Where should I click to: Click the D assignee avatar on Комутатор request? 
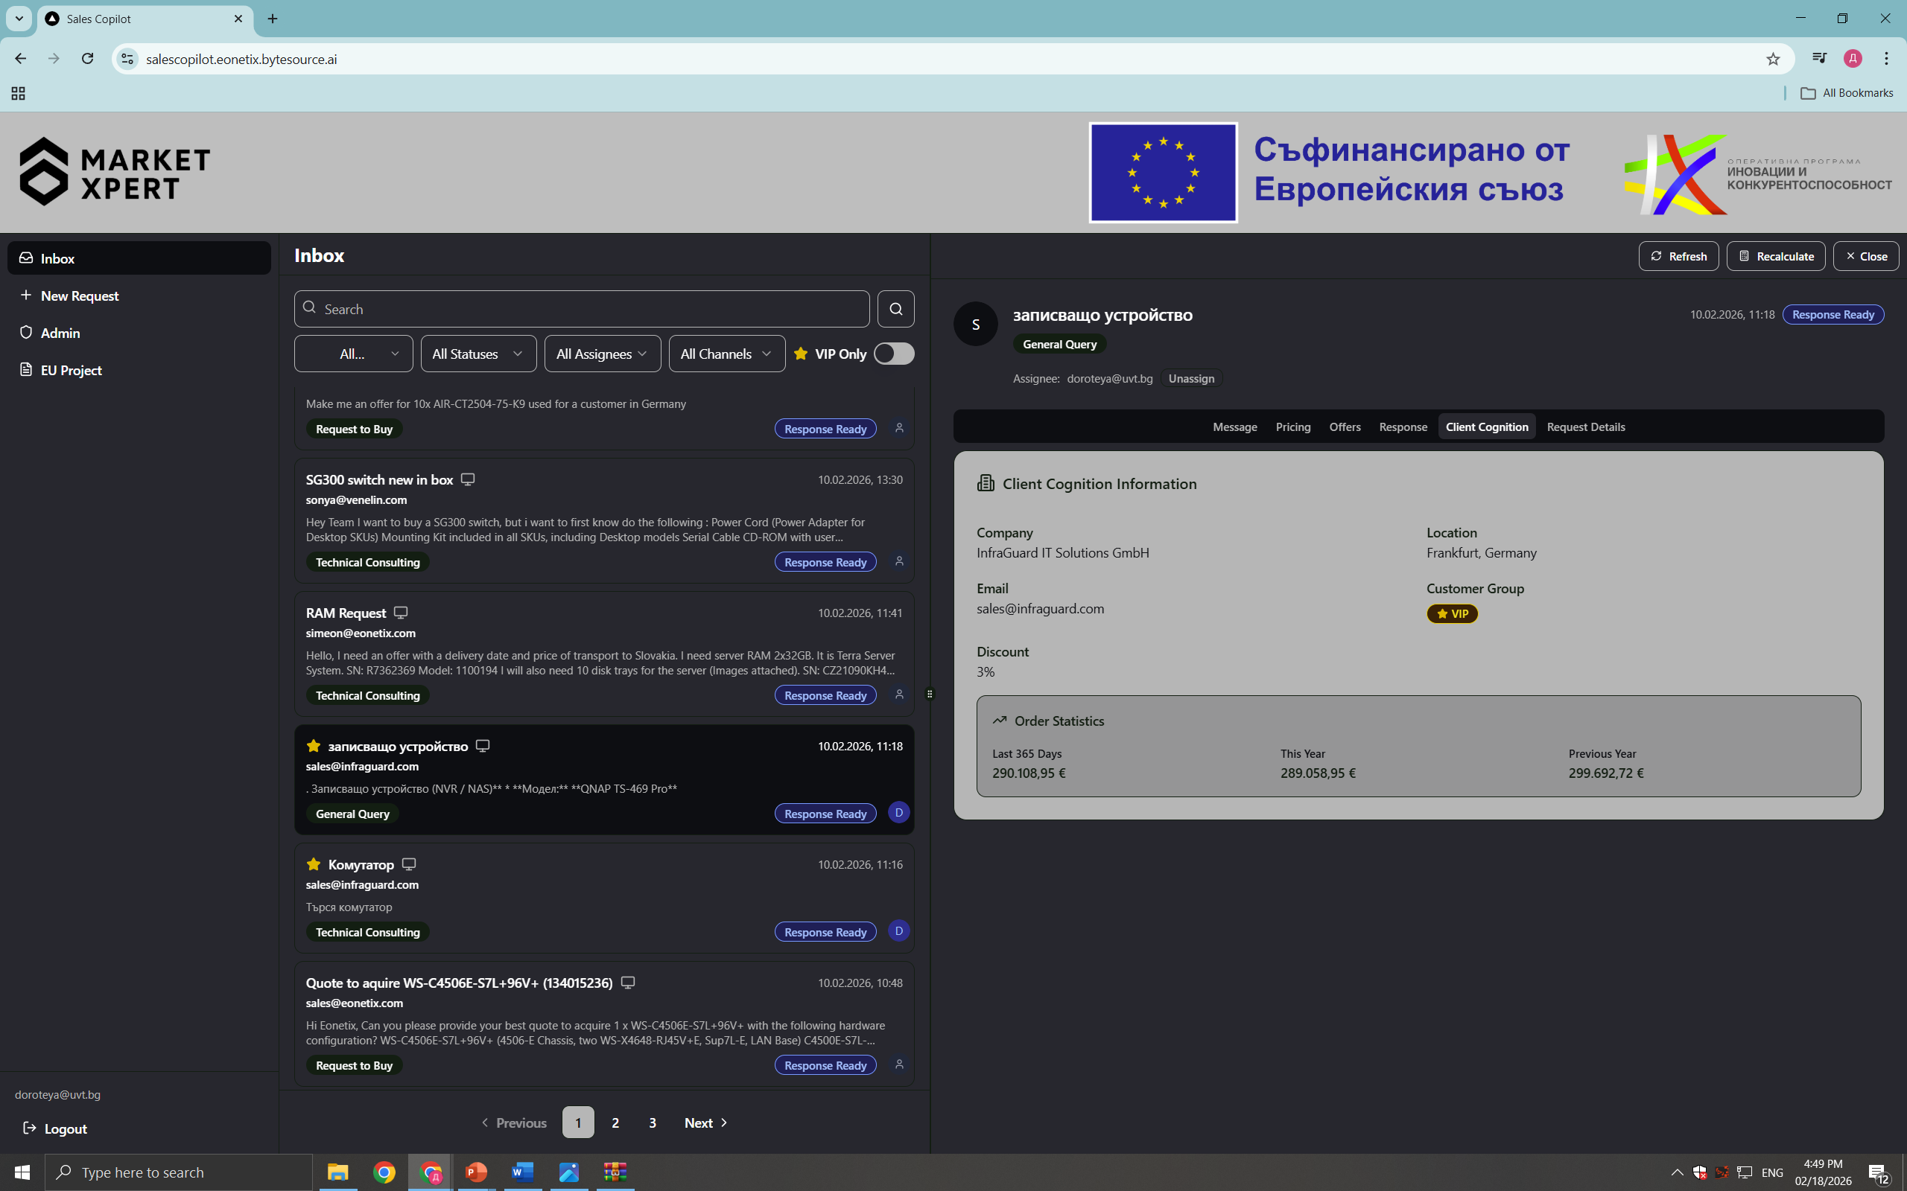click(x=898, y=931)
